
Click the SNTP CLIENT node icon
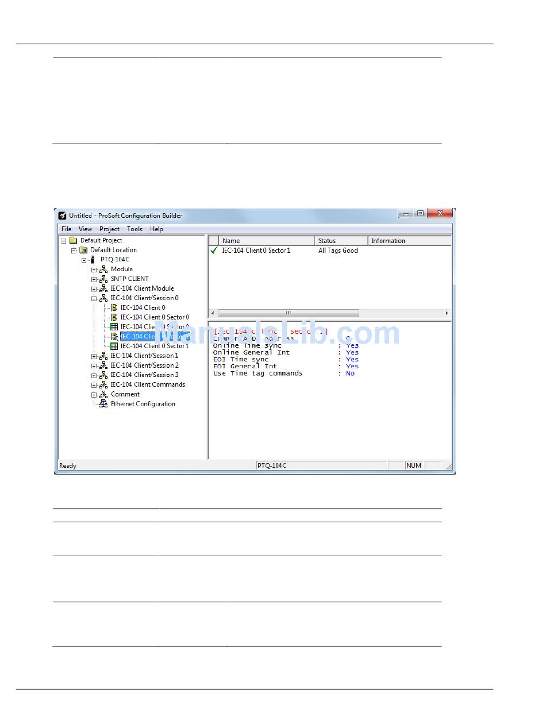point(103,279)
